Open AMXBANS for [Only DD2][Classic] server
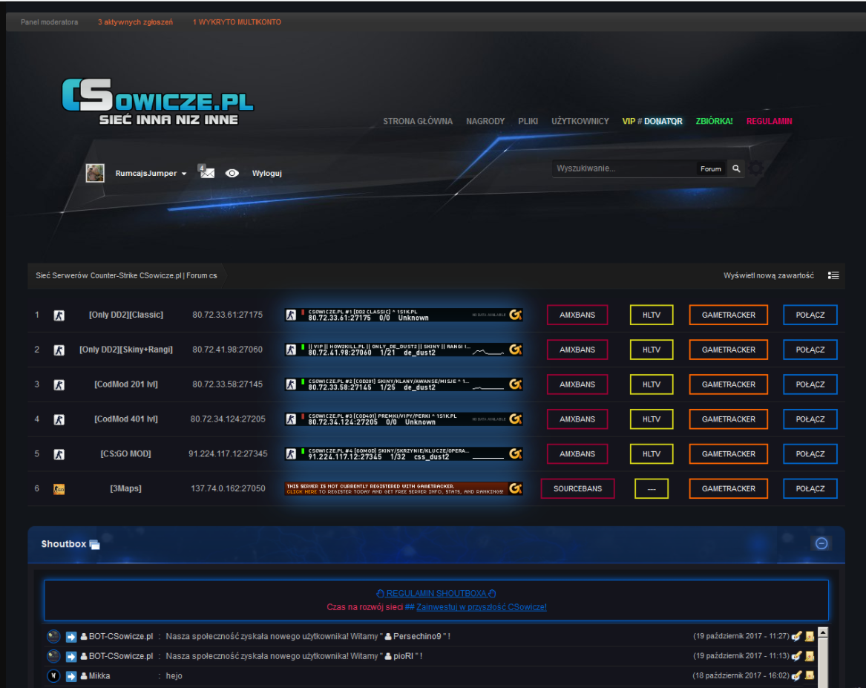The height and width of the screenshot is (688, 866). tap(577, 315)
